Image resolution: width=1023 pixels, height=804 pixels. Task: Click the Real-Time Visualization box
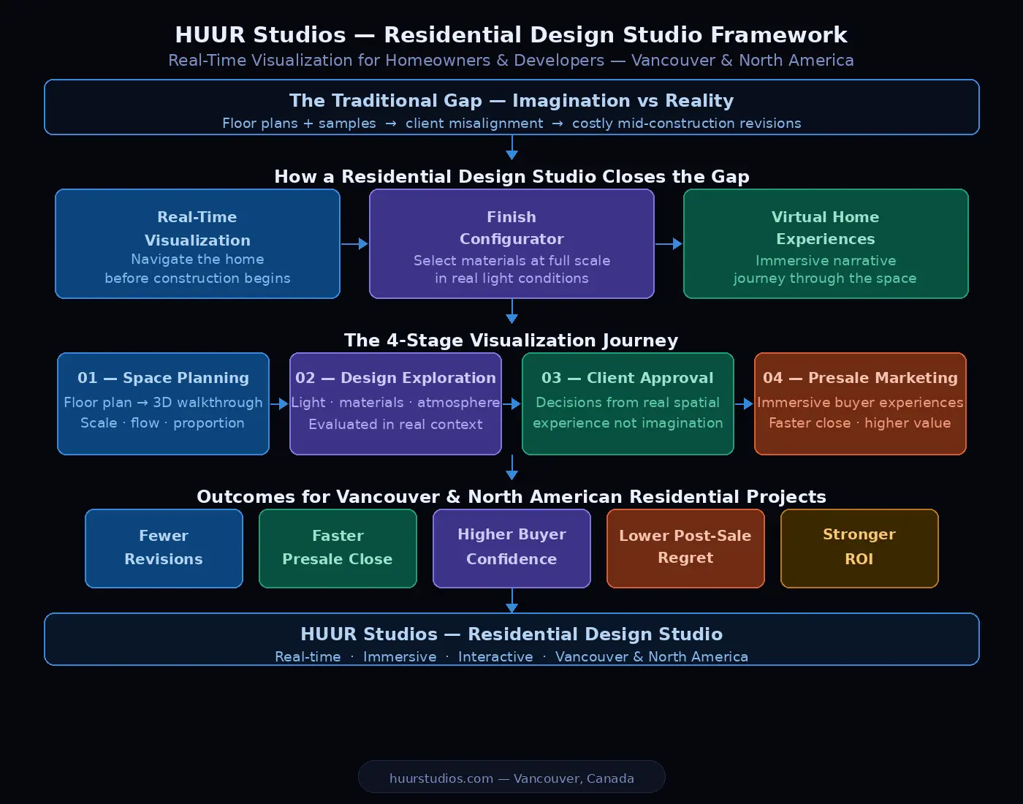(x=197, y=243)
